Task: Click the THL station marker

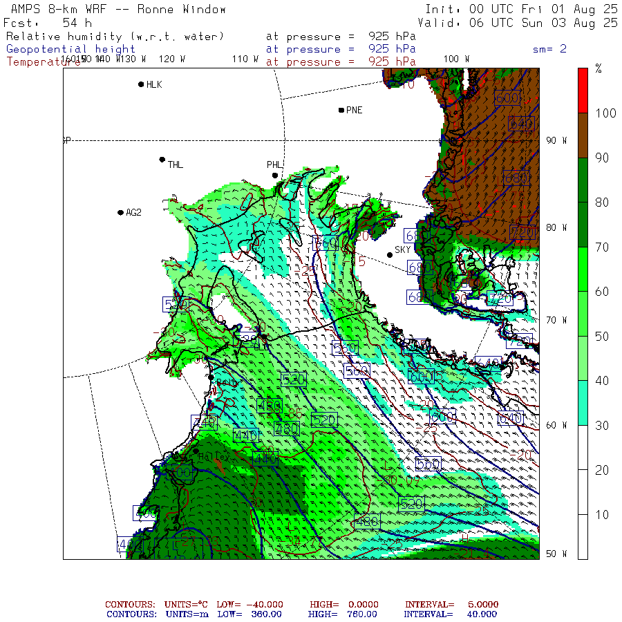Action: pyautogui.click(x=162, y=160)
